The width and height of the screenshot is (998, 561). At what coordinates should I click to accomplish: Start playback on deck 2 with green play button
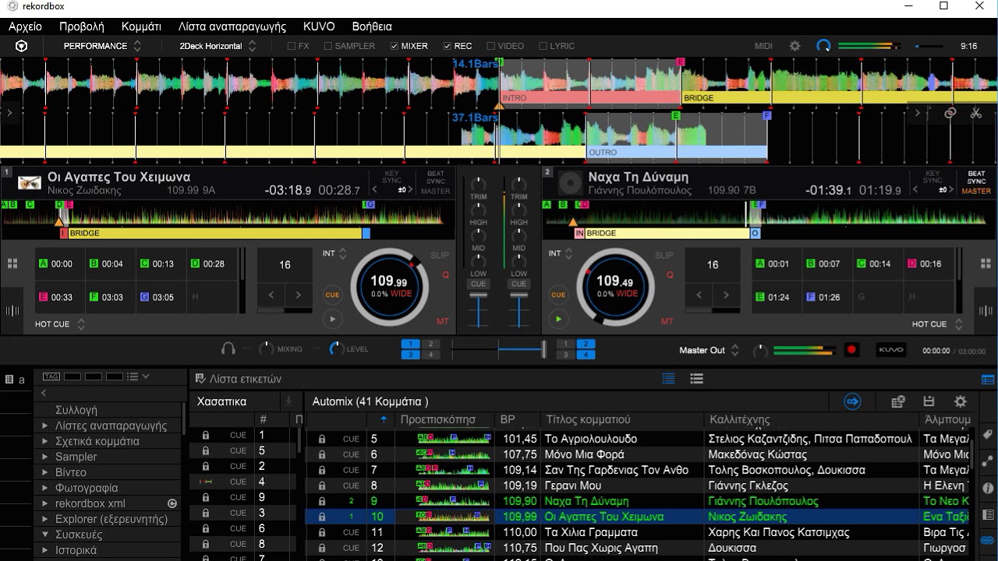point(557,319)
